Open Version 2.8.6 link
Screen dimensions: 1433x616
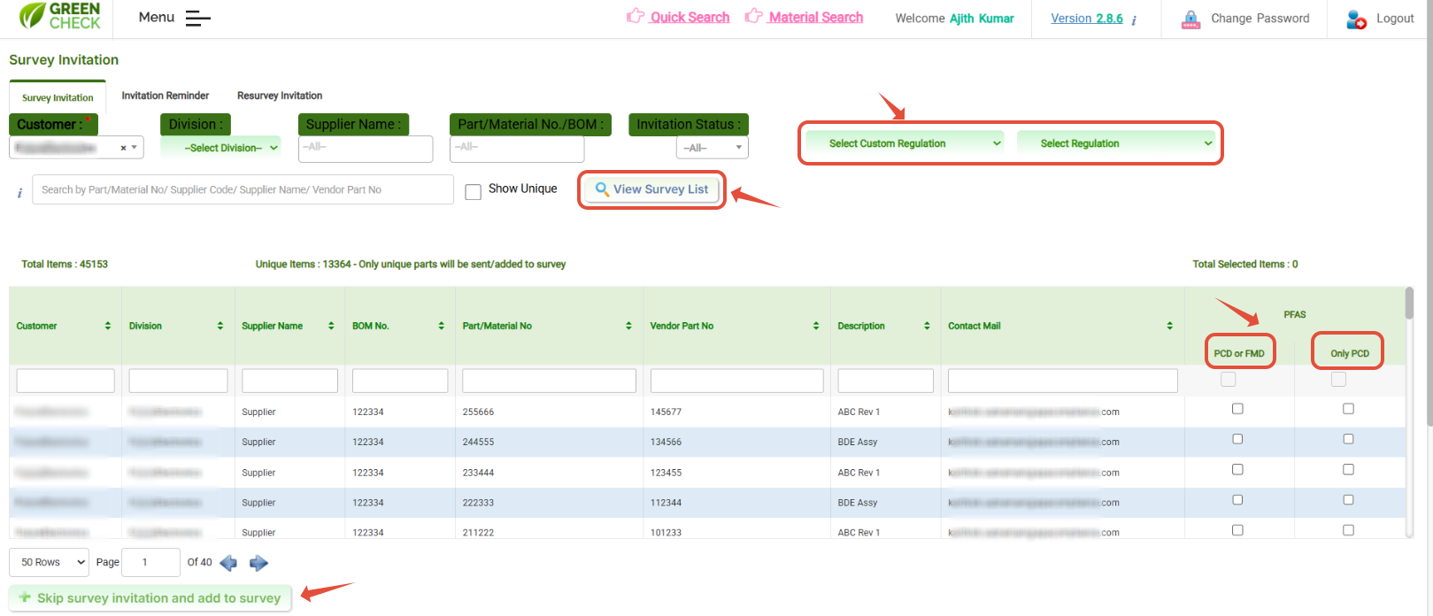(1087, 18)
